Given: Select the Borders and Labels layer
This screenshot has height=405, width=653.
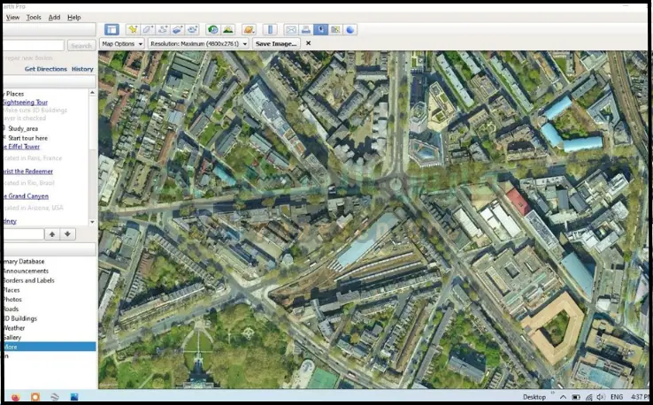Looking at the screenshot, I should tap(27, 280).
